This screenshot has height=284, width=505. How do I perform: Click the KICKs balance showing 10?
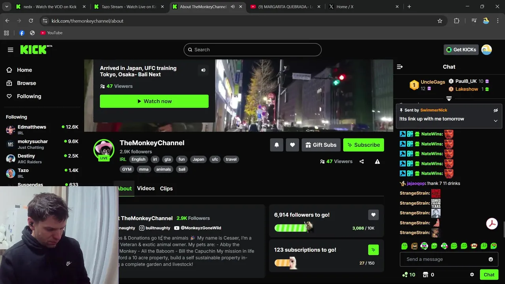point(408,275)
